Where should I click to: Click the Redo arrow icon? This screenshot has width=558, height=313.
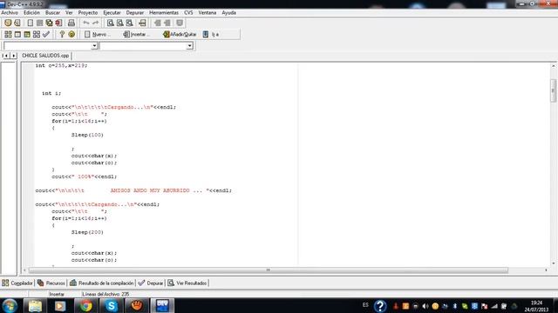pyautogui.click(x=96, y=23)
